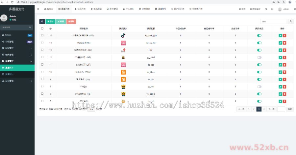Click the green edit icon for row 15

pyautogui.click(x=280, y=35)
